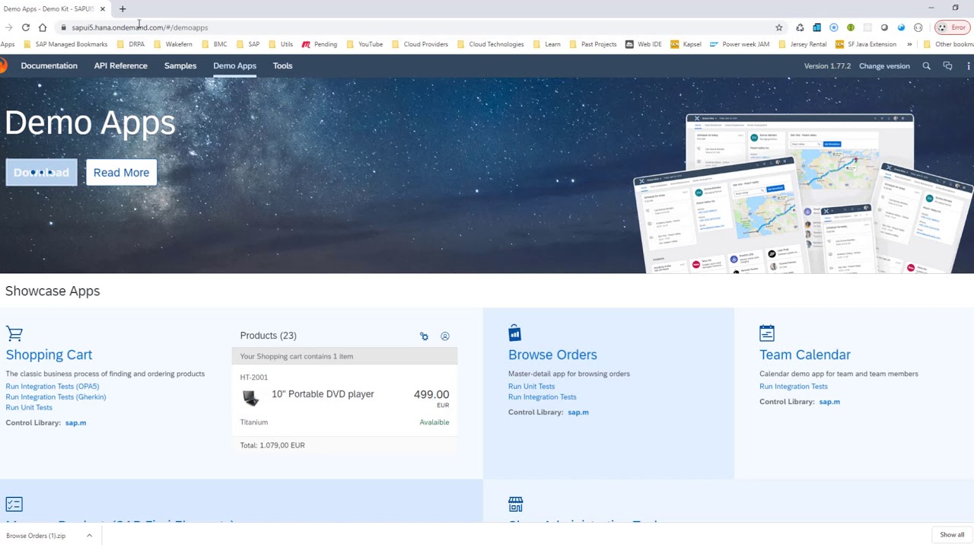The image size is (974, 548).
Task: Open the Browse Orders title link
Action: coord(552,355)
